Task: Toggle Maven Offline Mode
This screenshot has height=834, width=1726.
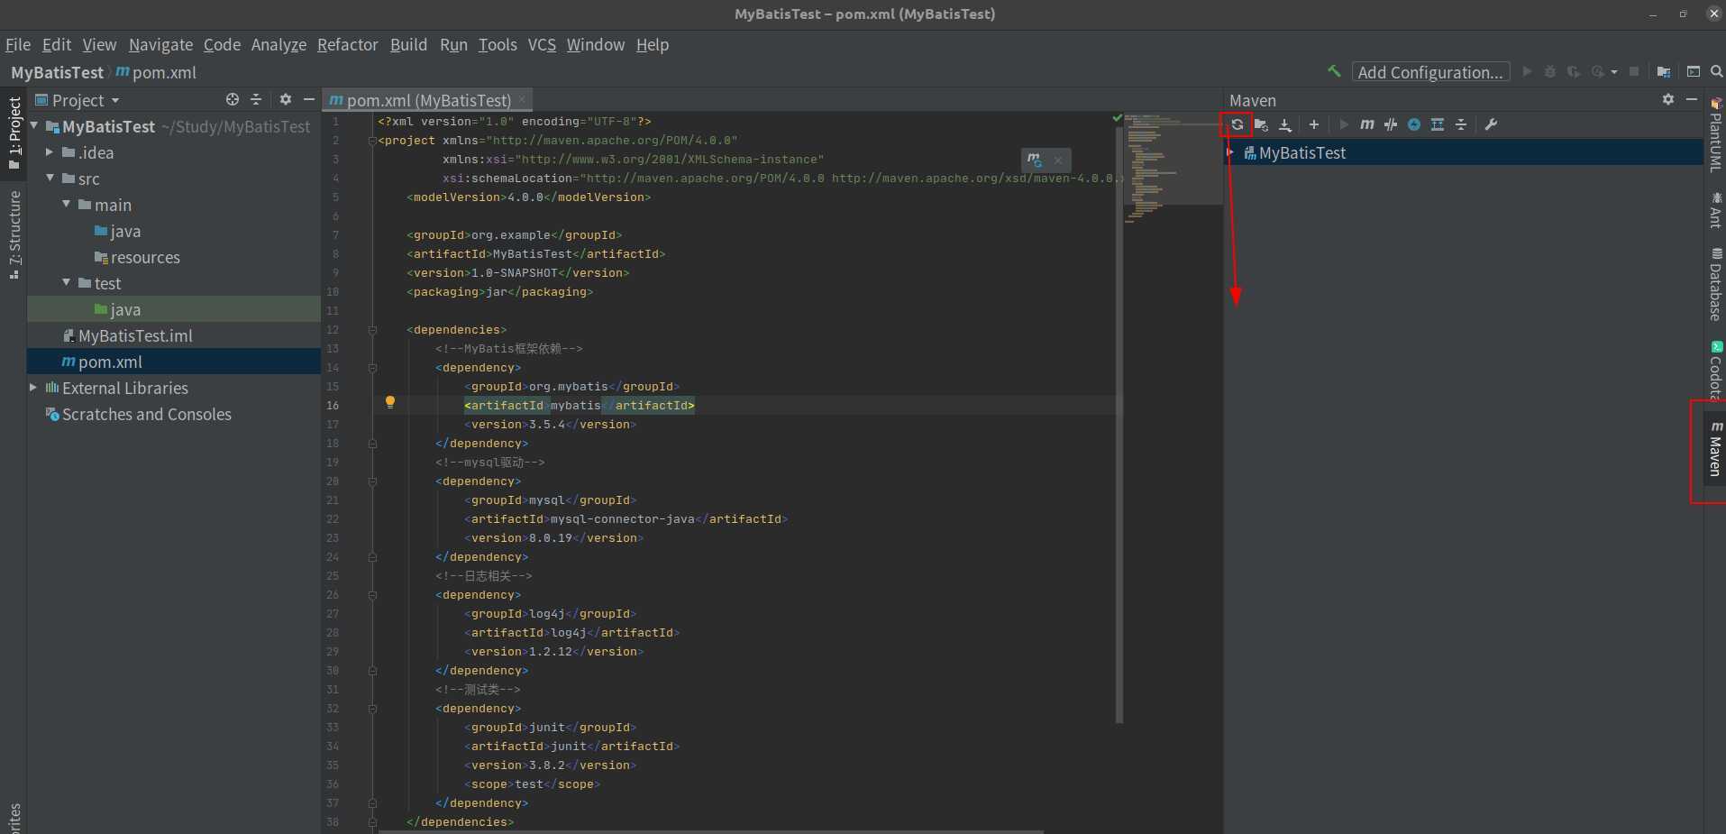Action: click(x=1391, y=124)
